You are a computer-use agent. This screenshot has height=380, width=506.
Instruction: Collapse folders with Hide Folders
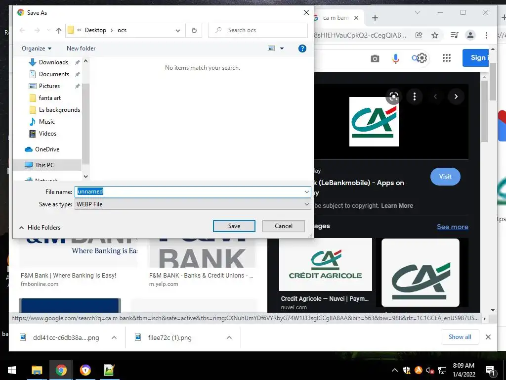[x=40, y=228]
